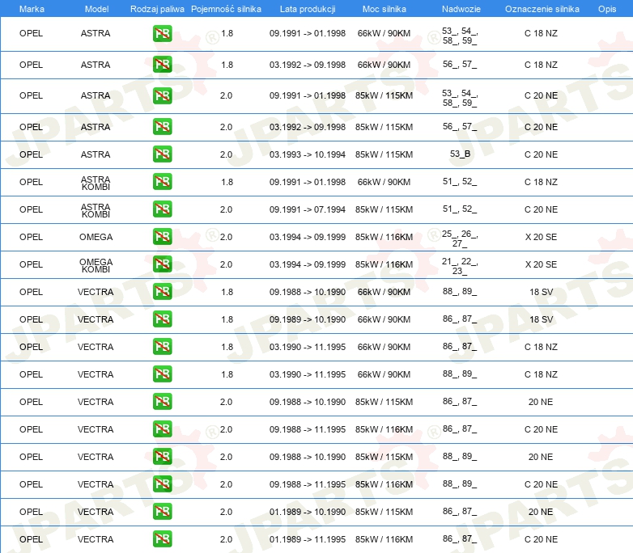Click fuel icon in Vectra 09.1988->10.1990 86_, 87_ row

point(162,401)
